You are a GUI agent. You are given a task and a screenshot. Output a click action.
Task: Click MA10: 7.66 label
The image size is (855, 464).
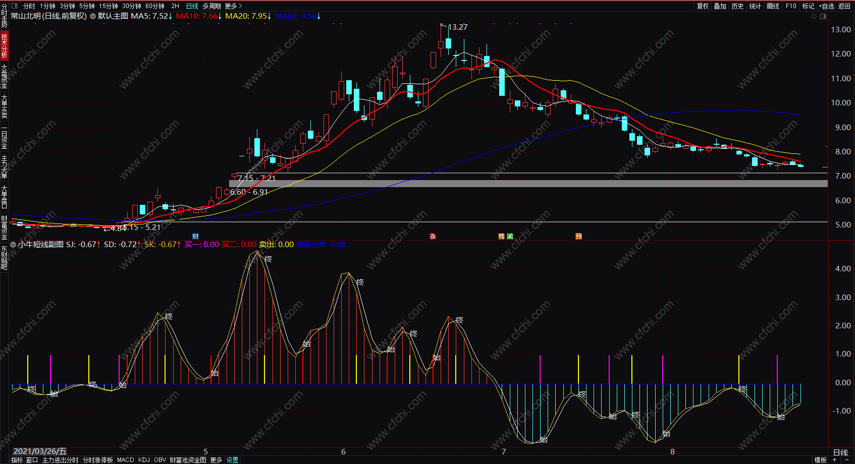(x=199, y=16)
